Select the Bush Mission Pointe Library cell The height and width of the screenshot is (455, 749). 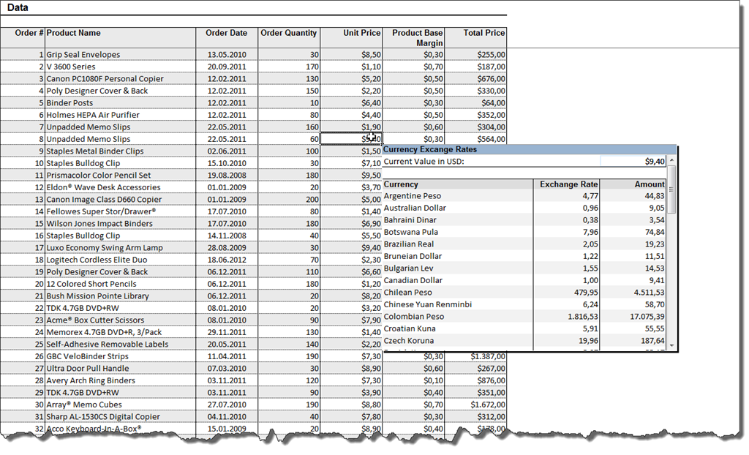pyautogui.click(x=121, y=296)
